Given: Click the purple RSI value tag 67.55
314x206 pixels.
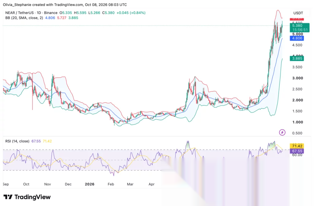Looking at the screenshot, I should coord(297,151).
